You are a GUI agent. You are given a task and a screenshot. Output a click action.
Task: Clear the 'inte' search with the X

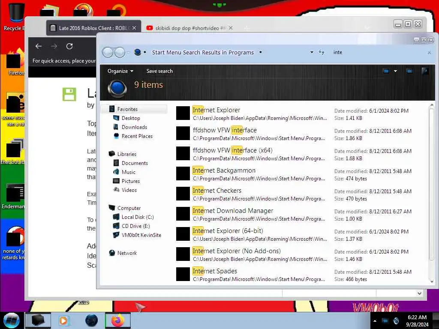[x=429, y=53]
